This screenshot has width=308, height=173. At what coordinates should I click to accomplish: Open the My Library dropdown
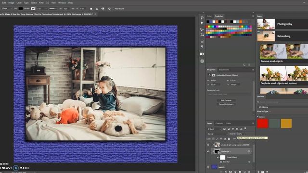click(x=282, y=107)
